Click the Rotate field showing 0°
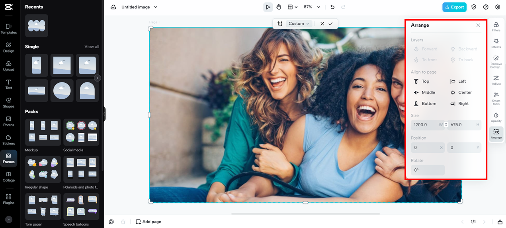The width and height of the screenshot is (506, 228). (x=428, y=170)
